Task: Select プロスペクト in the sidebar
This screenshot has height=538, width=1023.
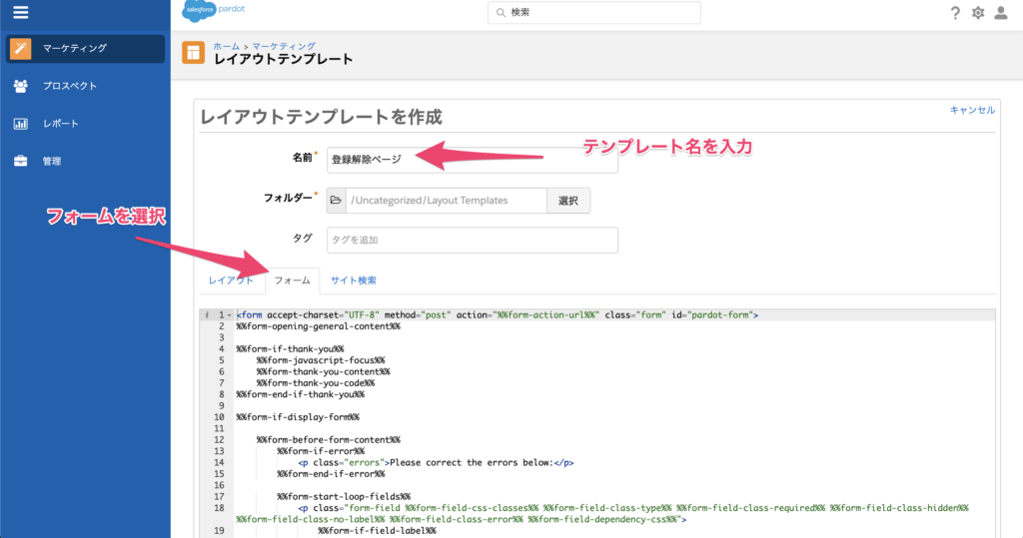Action: (x=70, y=86)
